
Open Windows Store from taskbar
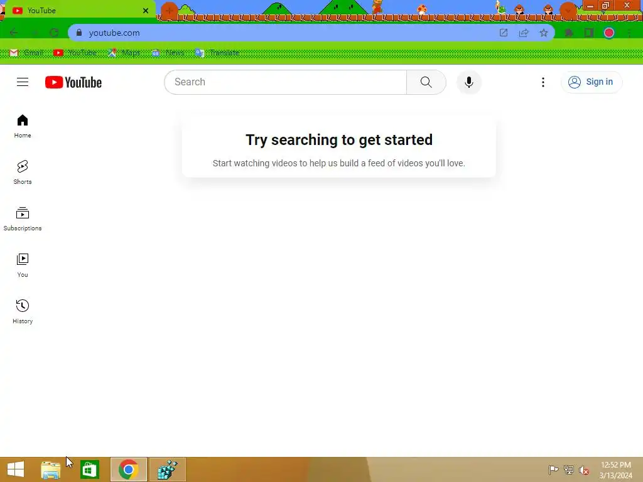tap(89, 469)
